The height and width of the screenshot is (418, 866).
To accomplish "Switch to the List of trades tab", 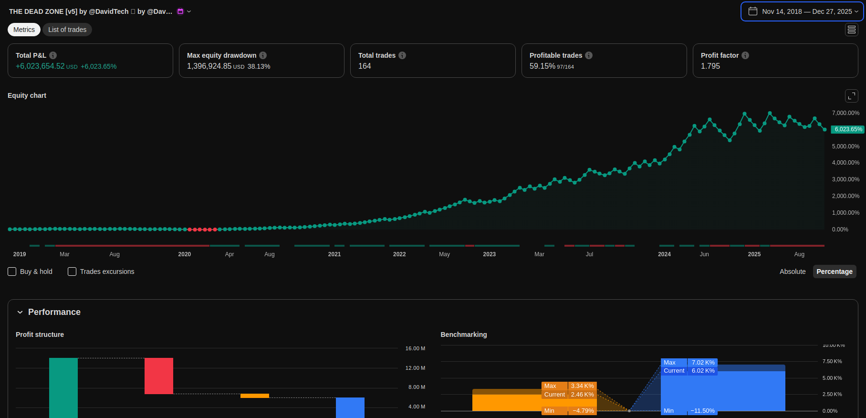I will (67, 30).
